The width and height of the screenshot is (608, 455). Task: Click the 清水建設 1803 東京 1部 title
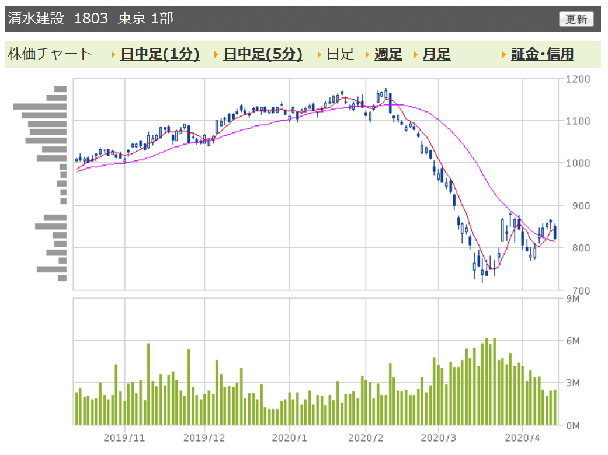91,18
